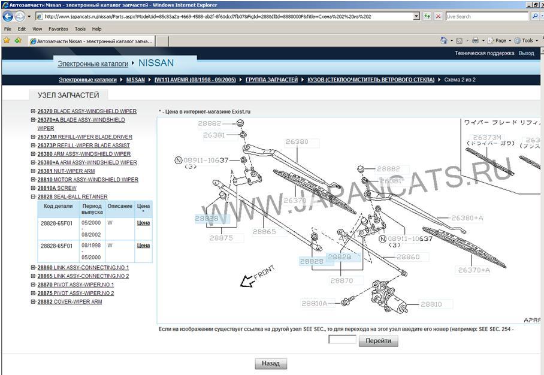
Task: Click the RSS feeds icon
Action: click(x=460, y=41)
